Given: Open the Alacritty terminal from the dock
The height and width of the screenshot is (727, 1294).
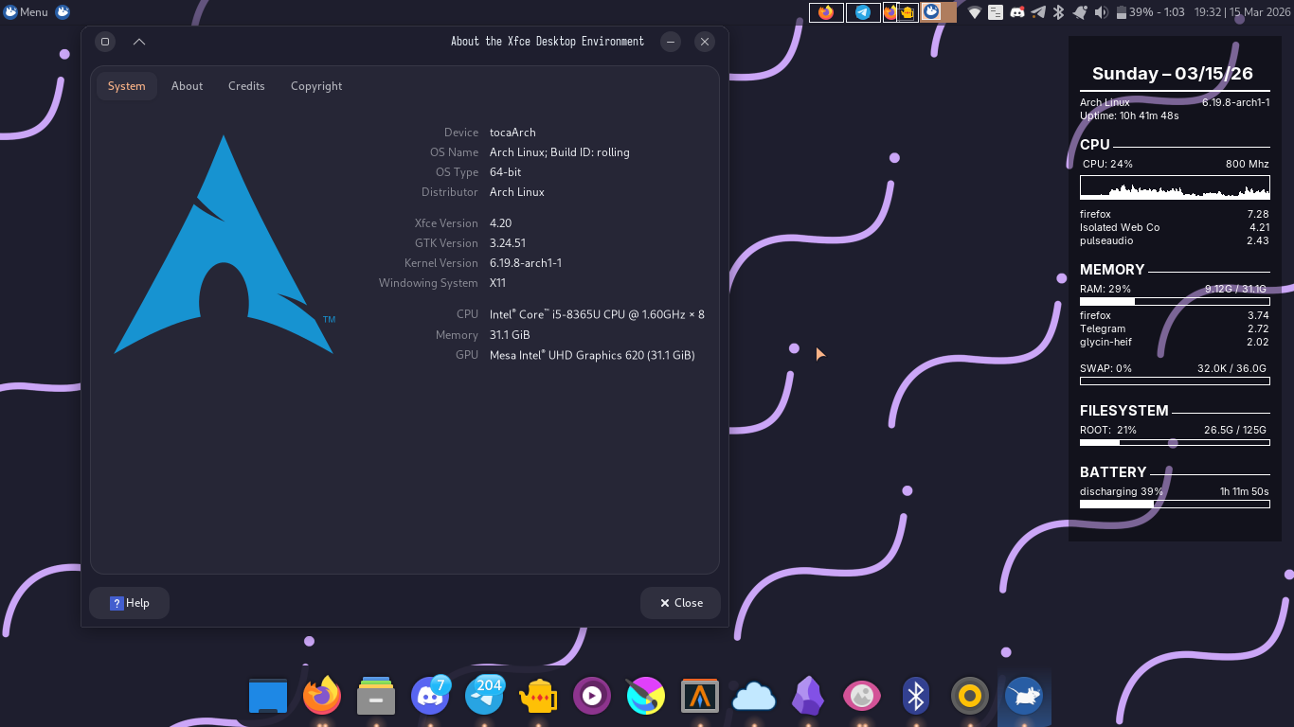Looking at the screenshot, I should 700,697.
